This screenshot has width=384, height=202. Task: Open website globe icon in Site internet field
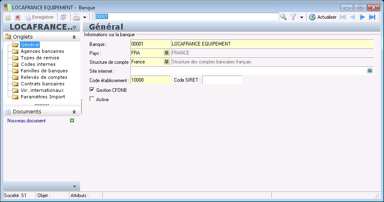point(370,71)
